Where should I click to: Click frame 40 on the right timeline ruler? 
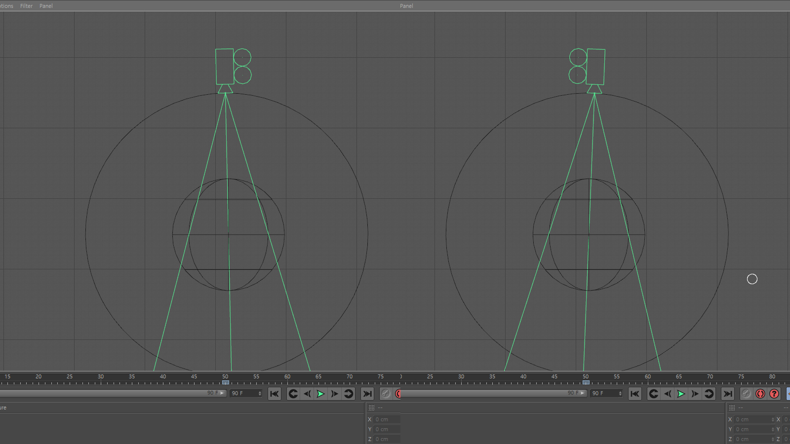(x=523, y=377)
